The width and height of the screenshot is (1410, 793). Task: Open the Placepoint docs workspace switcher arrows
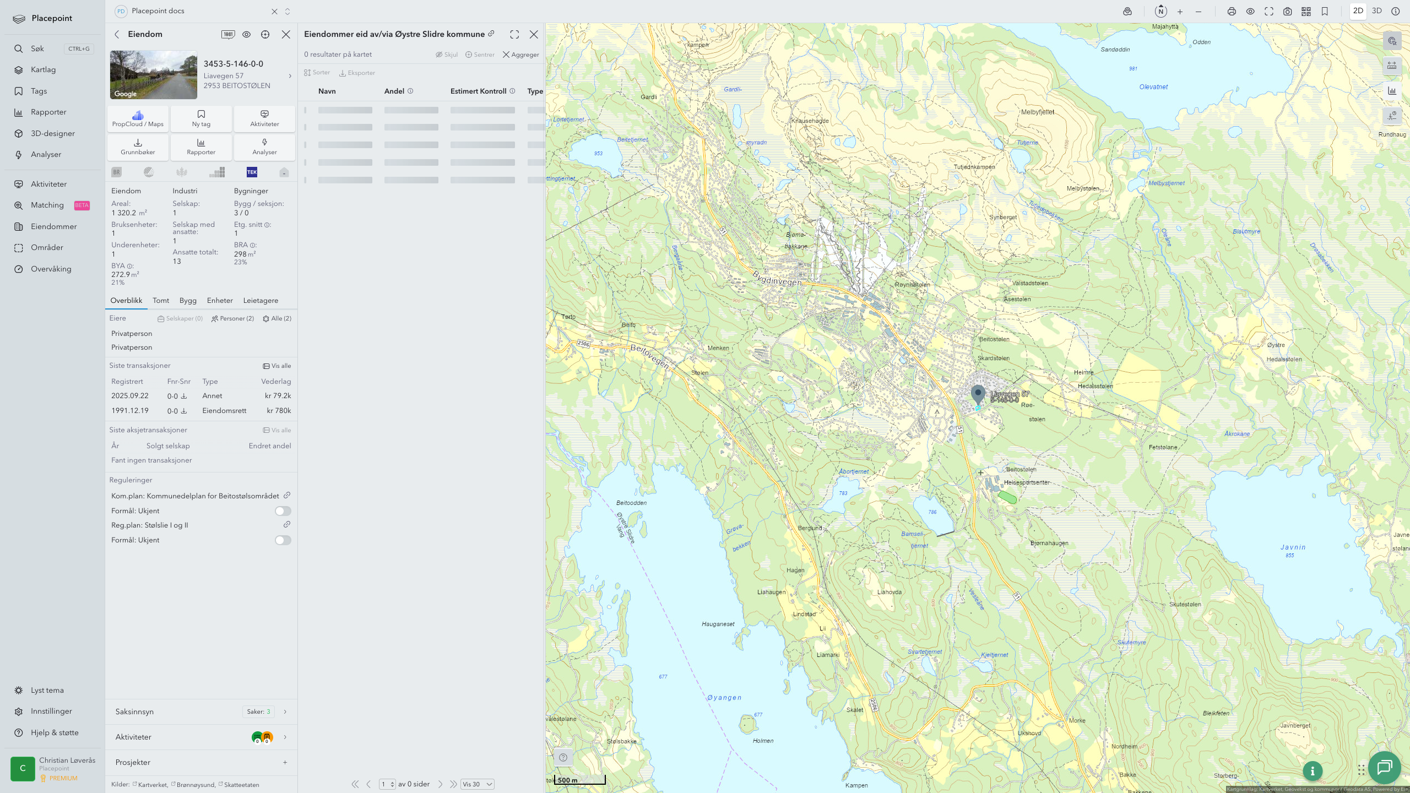click(288, 11)
